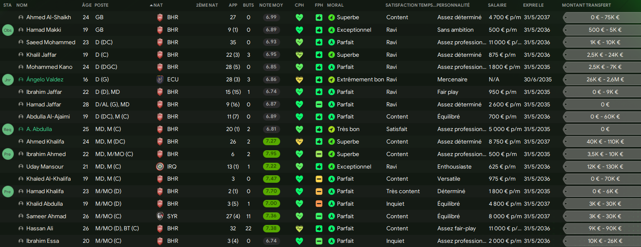Click the Obs status badge beside Hamad Makki
The image size is (641, 247).
(x=8, y=30)
